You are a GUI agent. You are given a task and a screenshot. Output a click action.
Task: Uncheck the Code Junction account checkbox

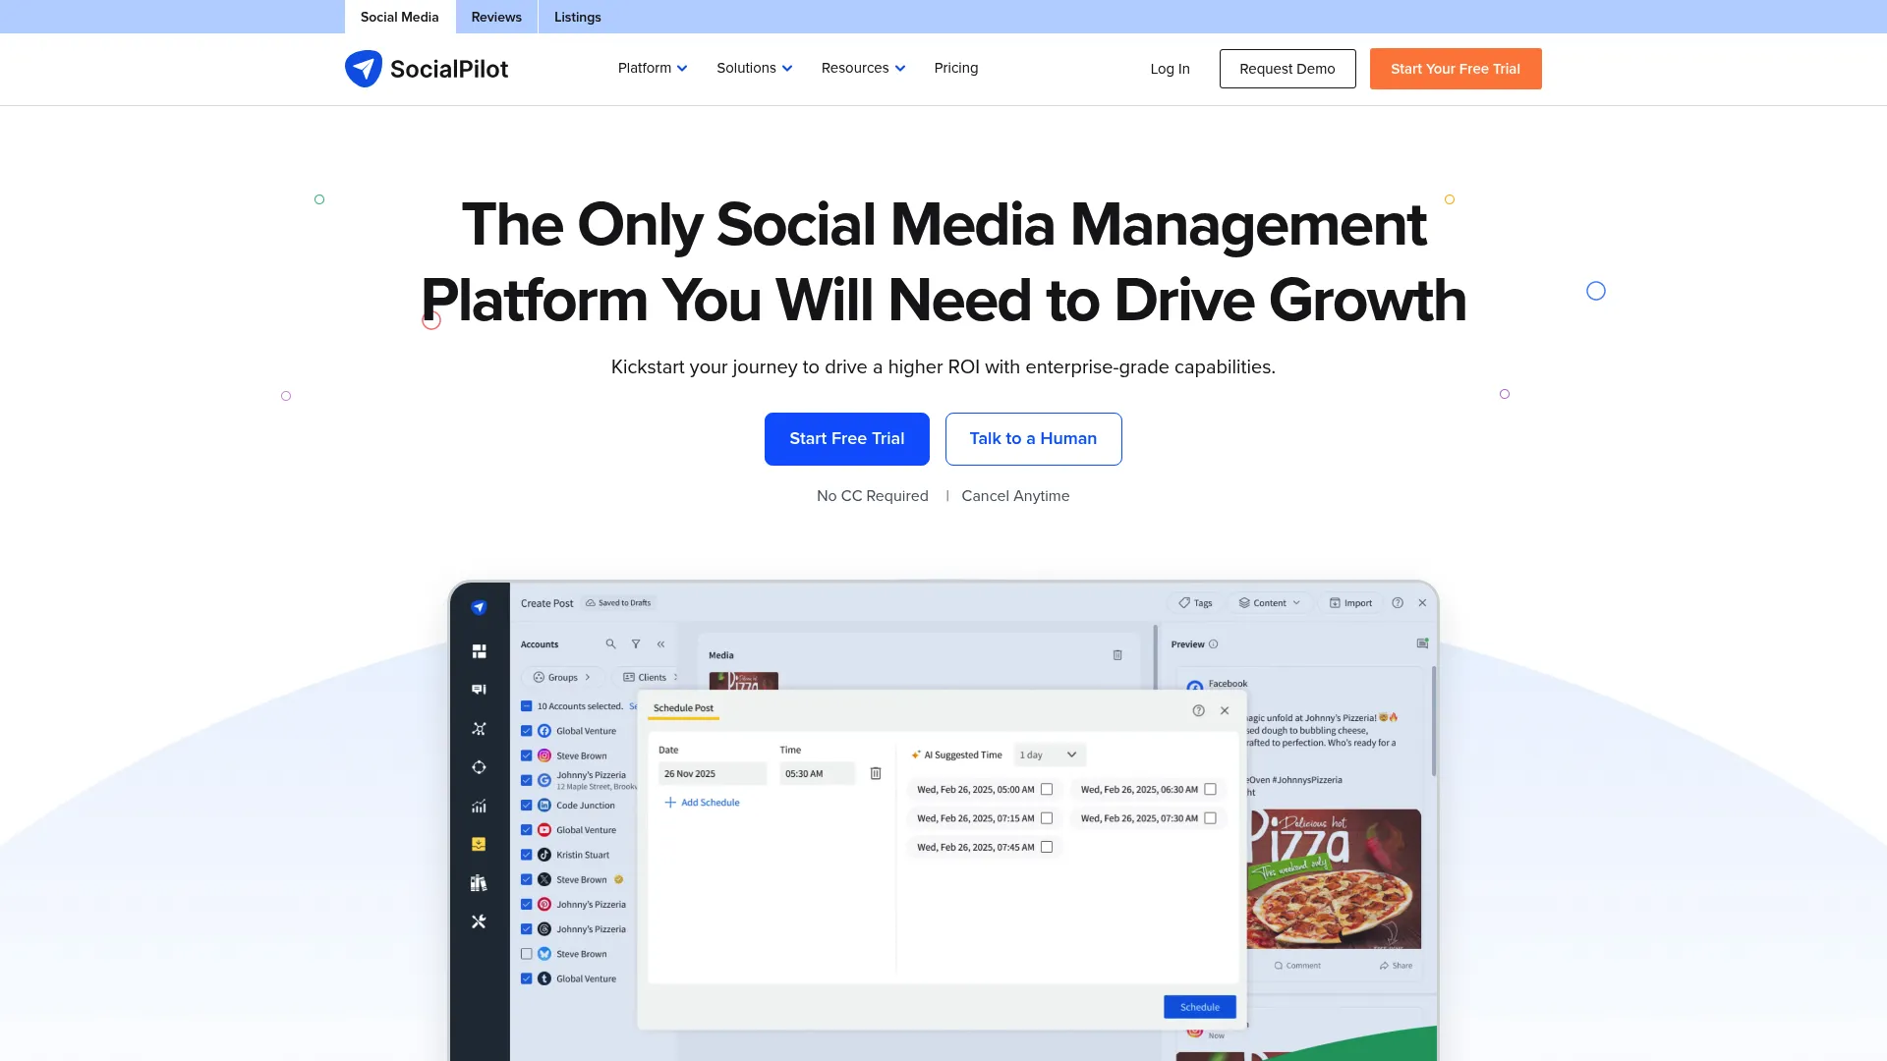(527, 806)
